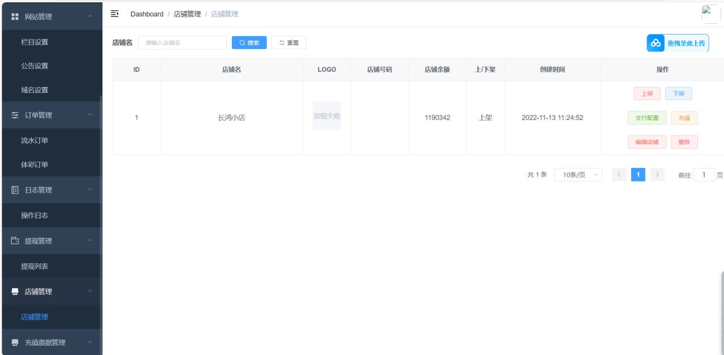This screenshot has width=724, height=355.
Task: Open 栏目设置 in the sidebar
Action: click(35, 42)
